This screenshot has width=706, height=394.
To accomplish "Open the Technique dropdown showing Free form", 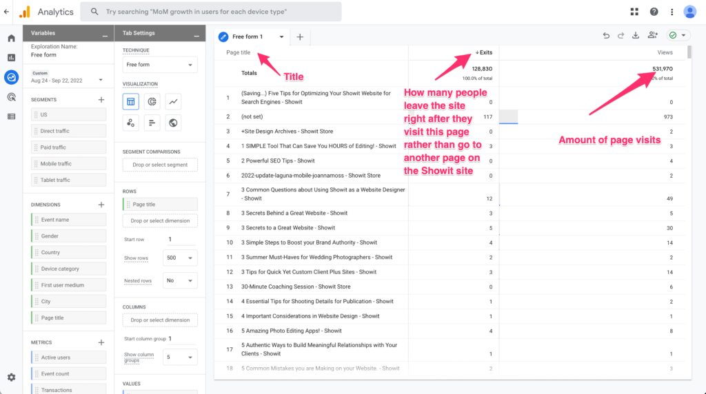I will coord(160,65).
